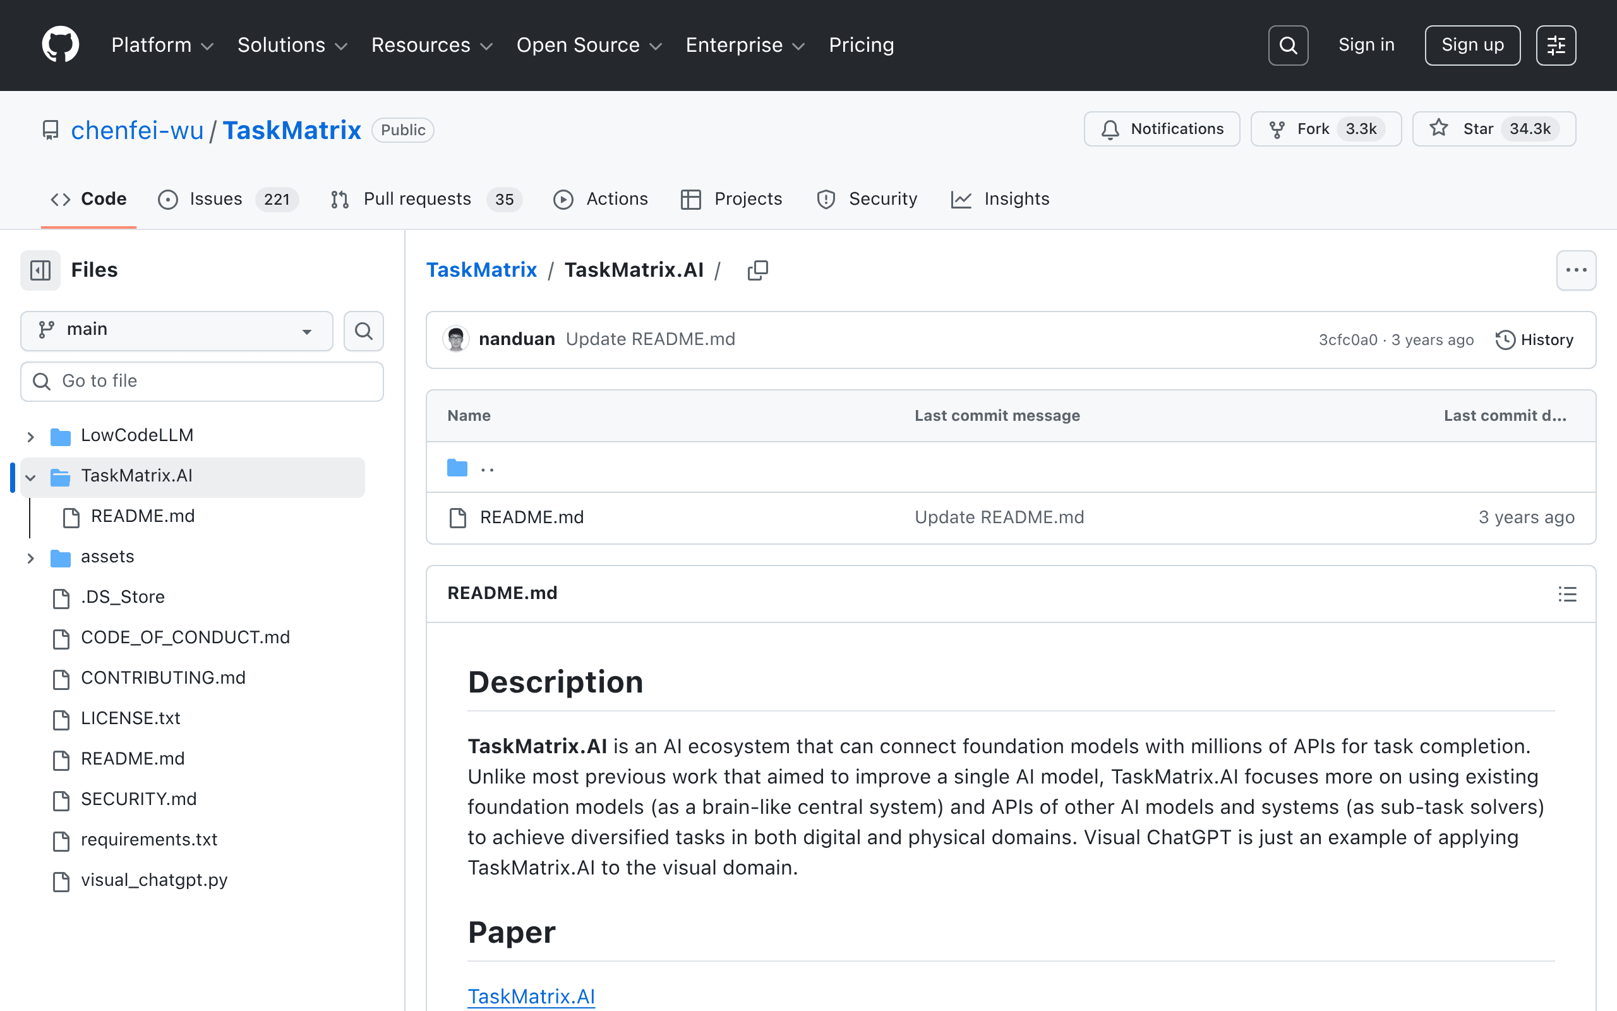Go to the parent directory folder row
Image resolution: width=1617 pixels, height=1011 pixels.
click(1010, 468)
